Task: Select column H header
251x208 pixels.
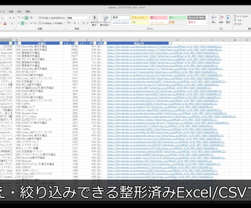Action: (x=177, y=40)
